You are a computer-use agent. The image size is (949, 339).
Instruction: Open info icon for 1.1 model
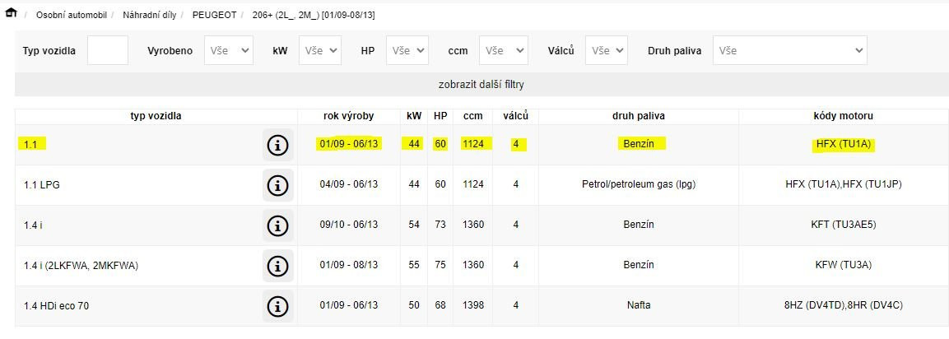pyautogui.click(x=277, y=146)
